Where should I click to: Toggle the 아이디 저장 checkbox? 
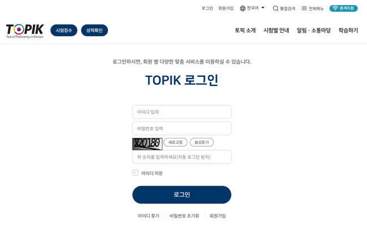tap(136, 173)
